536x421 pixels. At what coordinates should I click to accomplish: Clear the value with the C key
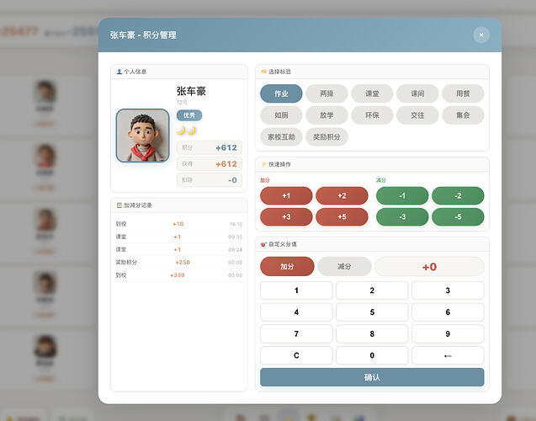click(x=296, y=355)
